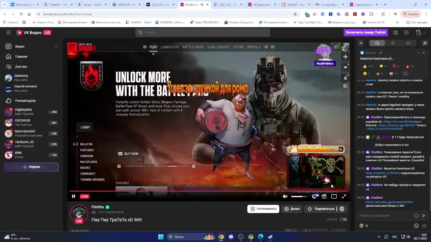Open the studio panel icon in header
The height and width of the screenshot is (242, 431).
click(x=396, y=33)
